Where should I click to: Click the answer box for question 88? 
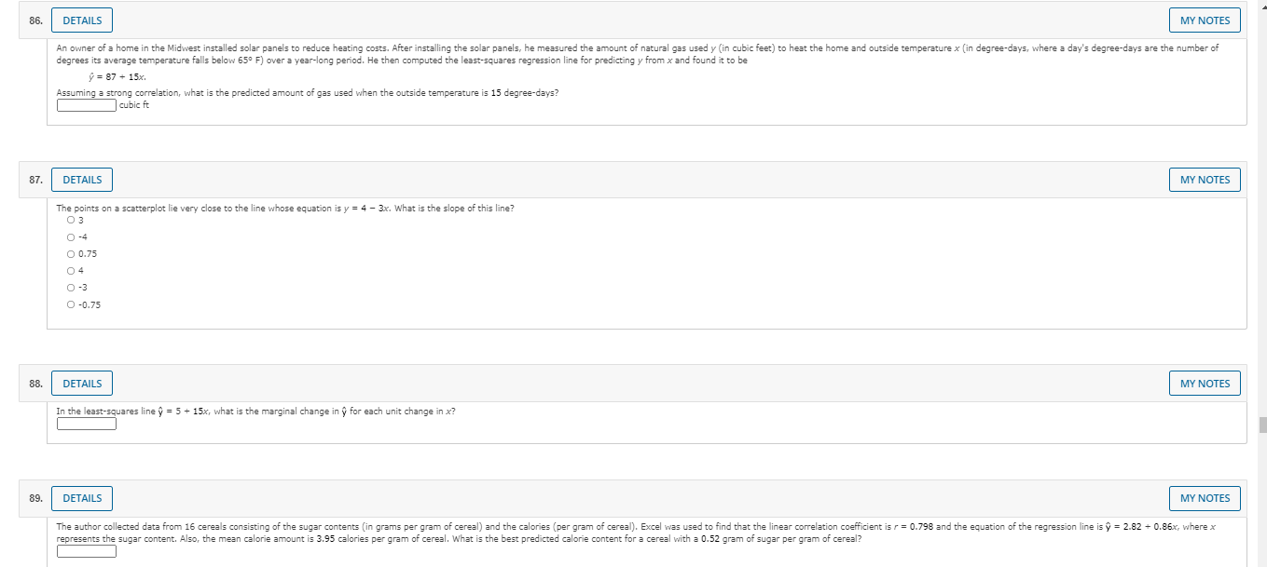pos(86,424)
